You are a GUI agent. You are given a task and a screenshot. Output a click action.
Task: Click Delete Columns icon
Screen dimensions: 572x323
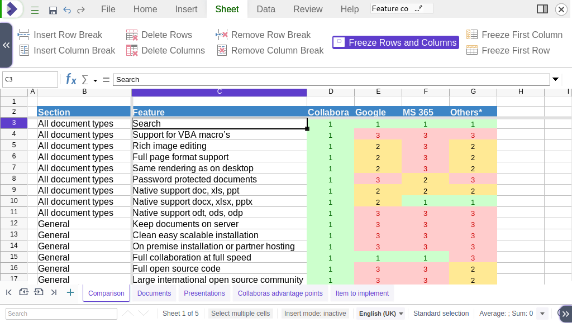coord(132,50)
